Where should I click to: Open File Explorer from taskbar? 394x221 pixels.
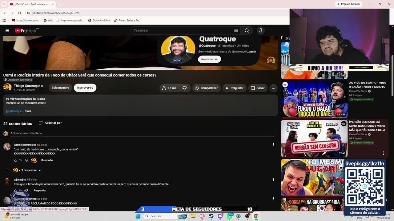(x=193, y=216)
